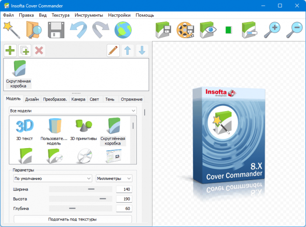Screen dimensions: 306x227
Task: Pick background color green swatch in toolbar
Action: pos(228,30)
